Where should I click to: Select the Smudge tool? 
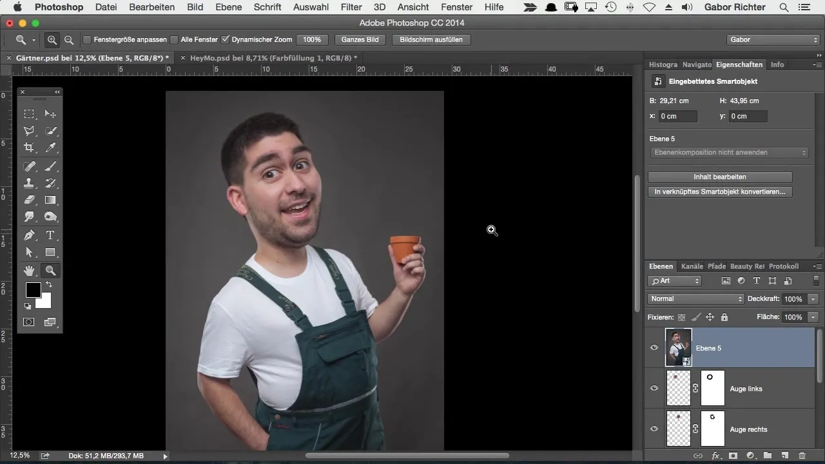pyautogui.click(x=29, y=217)
